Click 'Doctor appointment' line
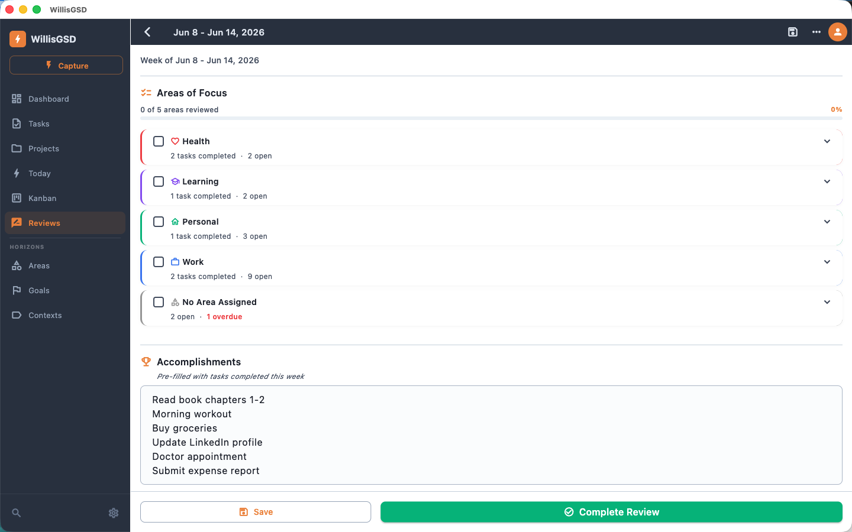Viewport: 852px width, 532px height. pos(199,456)
